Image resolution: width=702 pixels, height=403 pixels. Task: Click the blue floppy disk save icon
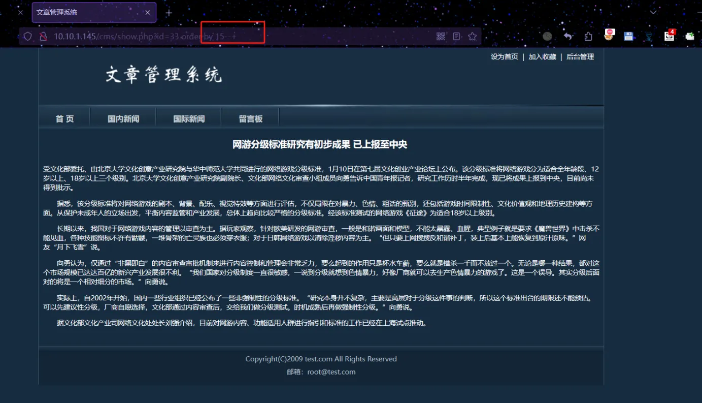point(629,36)
